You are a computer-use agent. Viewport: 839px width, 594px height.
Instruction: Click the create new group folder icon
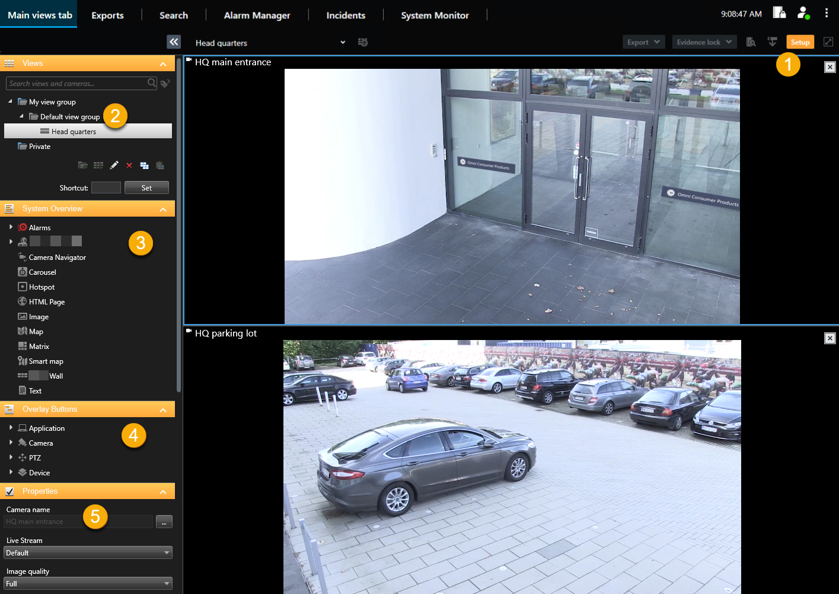83,166
